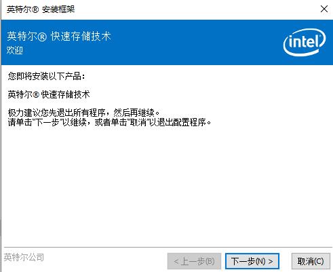Viewport: 333px width, 272px height.
Task: Click the ® symbol in the title bar
Action: tap(35, 9)
